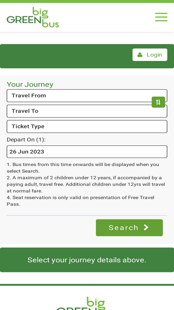Search for available bus journeys
Screen dimensions: 174x310
click(129, 228)
